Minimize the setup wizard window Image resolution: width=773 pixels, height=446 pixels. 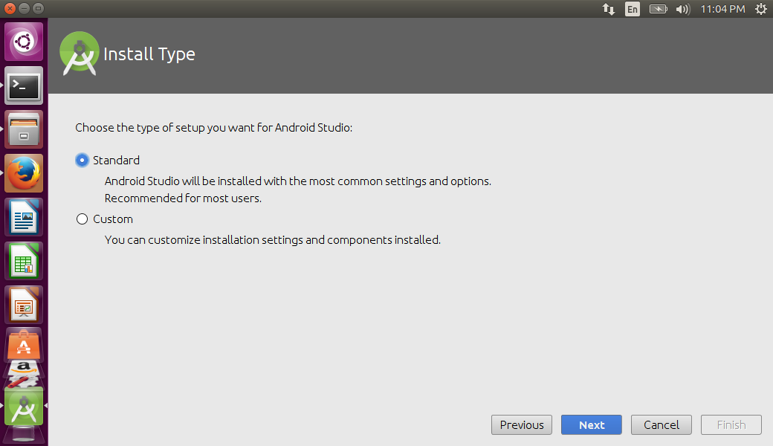pos(24,8)
